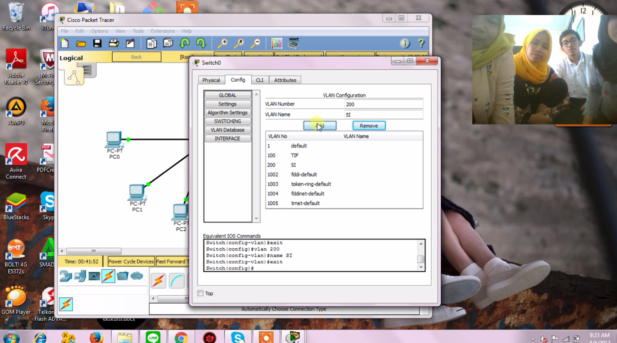
Task: Open a file with the folder icon
Action: click(x=81, y=44)
